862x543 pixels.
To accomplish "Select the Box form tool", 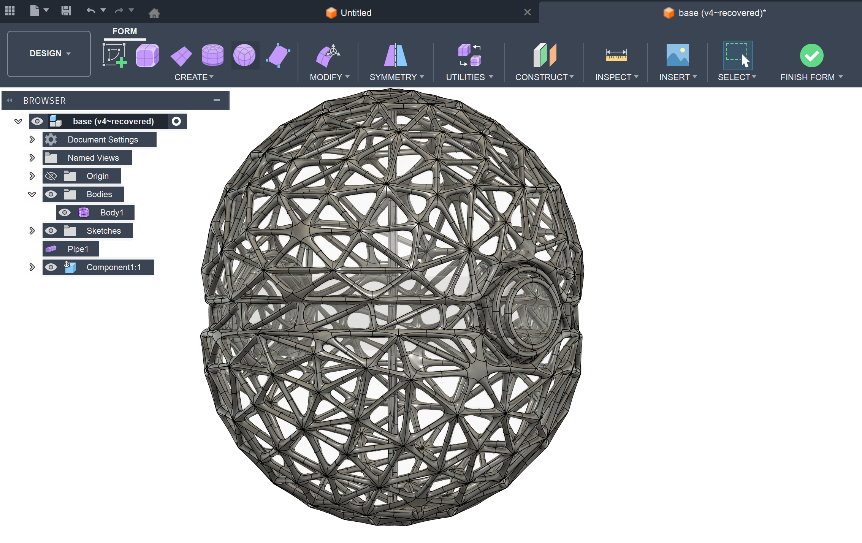I will (147, 55).
